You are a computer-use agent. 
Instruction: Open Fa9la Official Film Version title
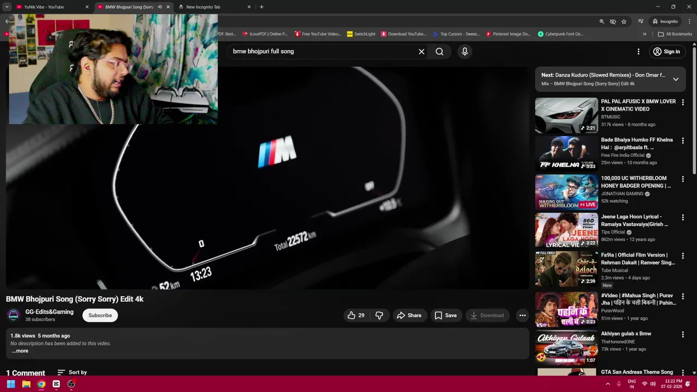(638, 259)
